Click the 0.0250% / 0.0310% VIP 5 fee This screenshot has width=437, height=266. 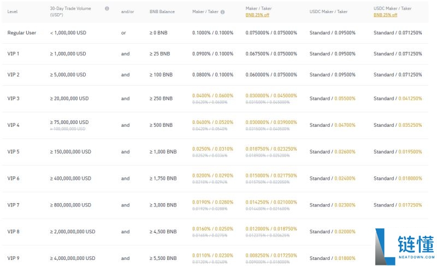[x=212, y=149]
